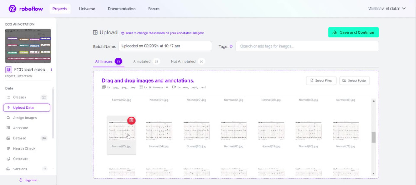
Task: Click the downward arrow on thumbnail scrollbar
Action: point(374,174)
